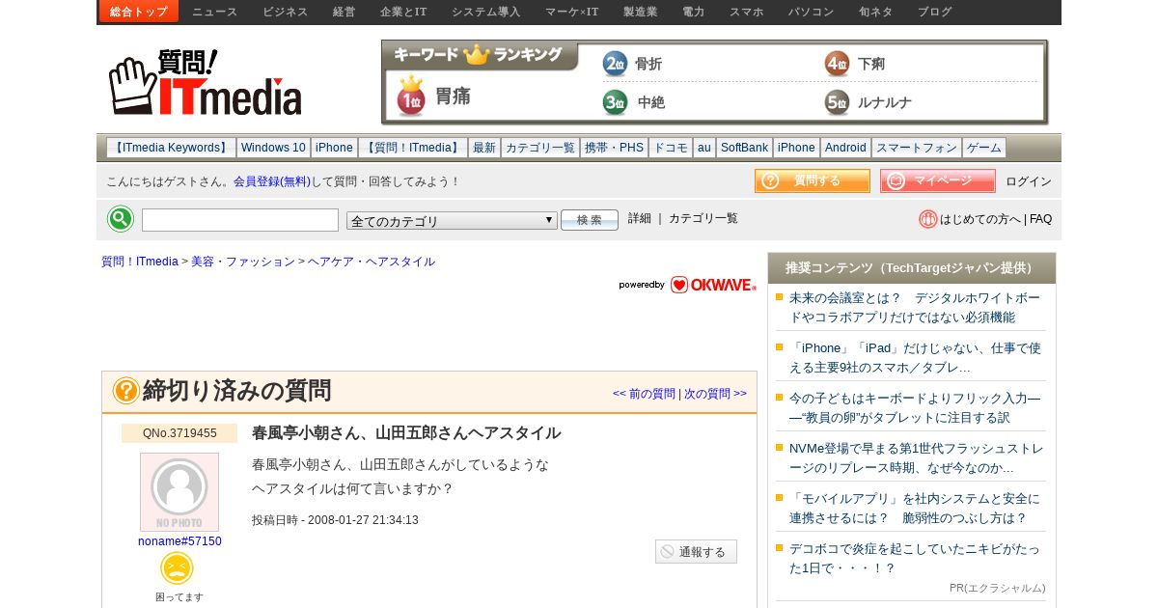Click the ゲーム link
This screenshot has height=608, width=1158.
point(984,148)
